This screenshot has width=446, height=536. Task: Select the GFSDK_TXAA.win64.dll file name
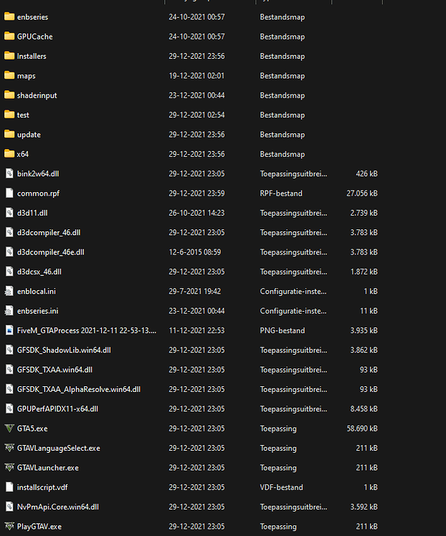coord(54,370)
